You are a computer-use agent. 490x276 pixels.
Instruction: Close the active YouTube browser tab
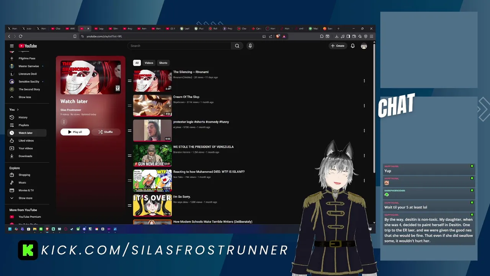tap(88, 28)
